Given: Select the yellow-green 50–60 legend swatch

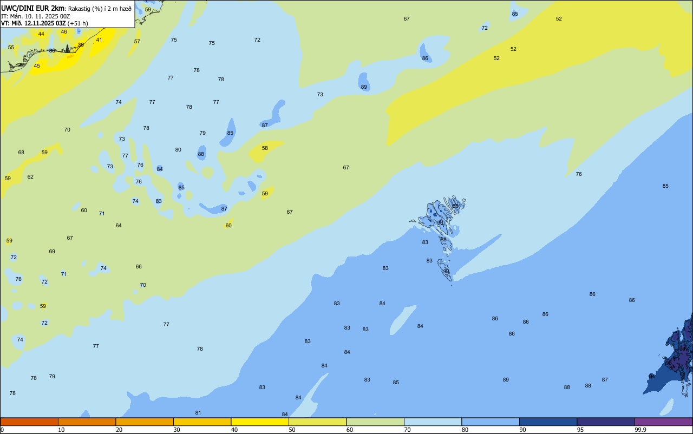Looking at the screenshot, I should click(x=317, y=422).
